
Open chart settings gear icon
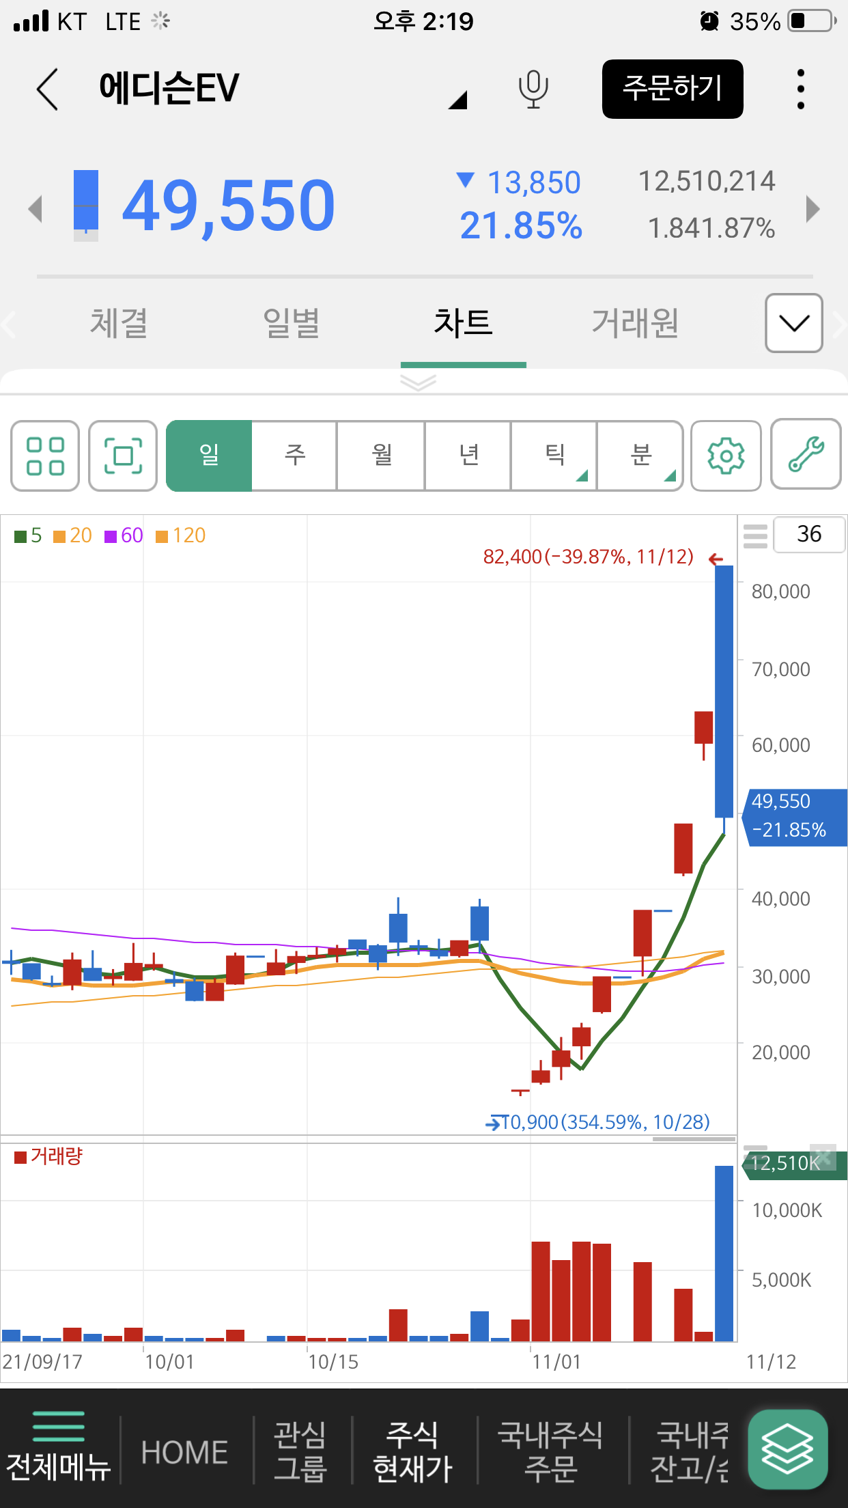[726, 456]
